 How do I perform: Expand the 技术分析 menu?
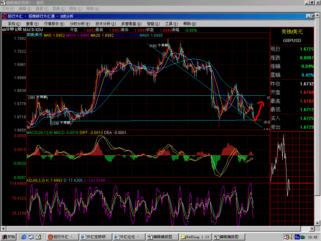106,24
